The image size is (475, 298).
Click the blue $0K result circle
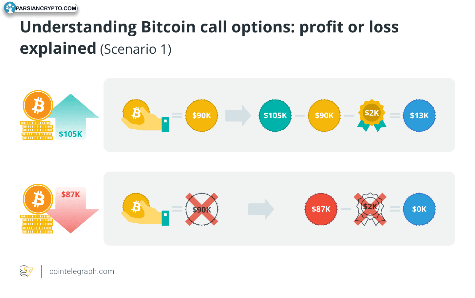[x=419, y=209]
